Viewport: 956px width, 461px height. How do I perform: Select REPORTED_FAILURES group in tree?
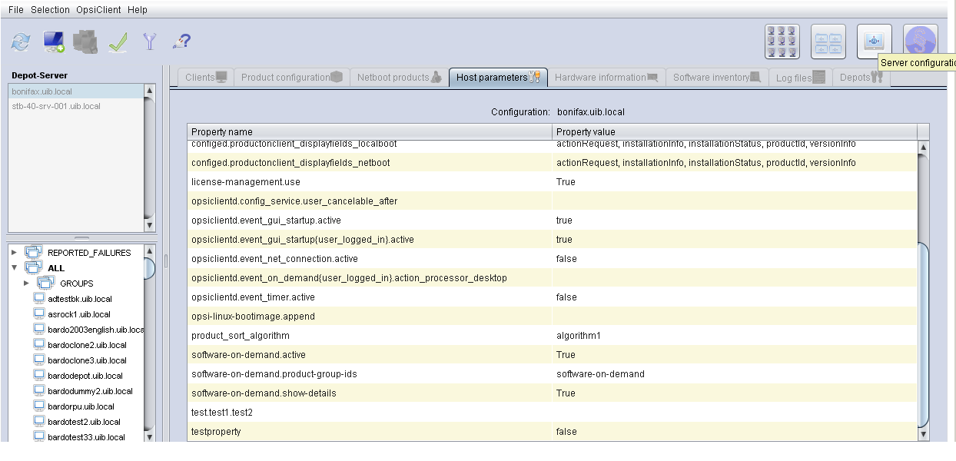(89, 252)
